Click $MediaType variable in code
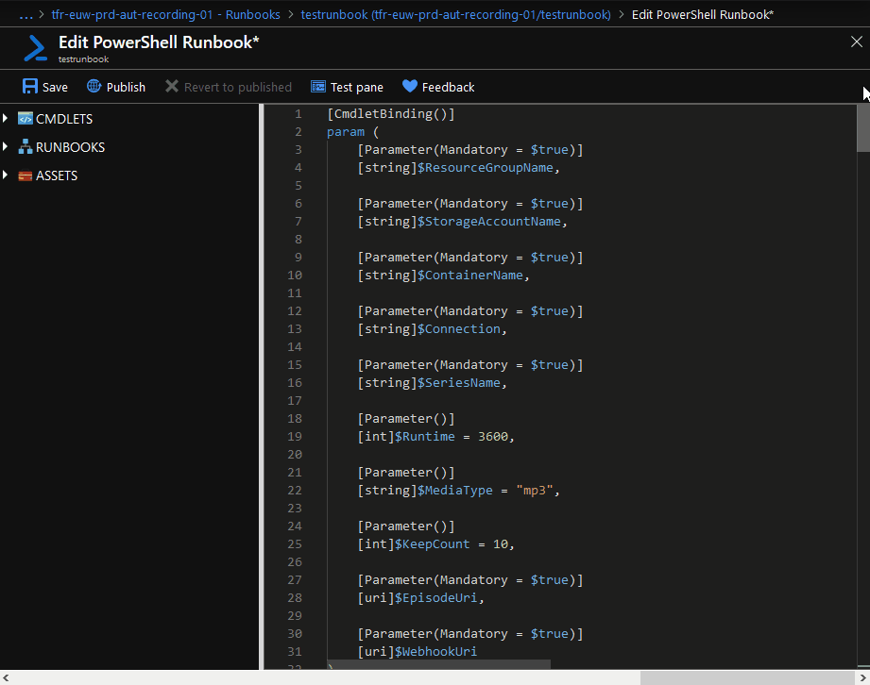The height and width of the screenshot is (685, 870). pos(455,491)
